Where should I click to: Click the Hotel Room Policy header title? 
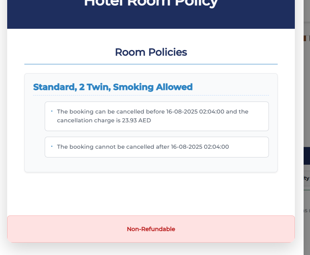point(151,3)
